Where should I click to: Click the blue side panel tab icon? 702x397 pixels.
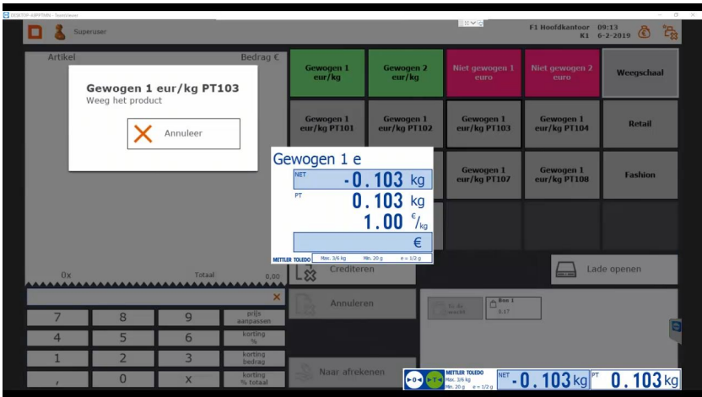tap(675, 325)
